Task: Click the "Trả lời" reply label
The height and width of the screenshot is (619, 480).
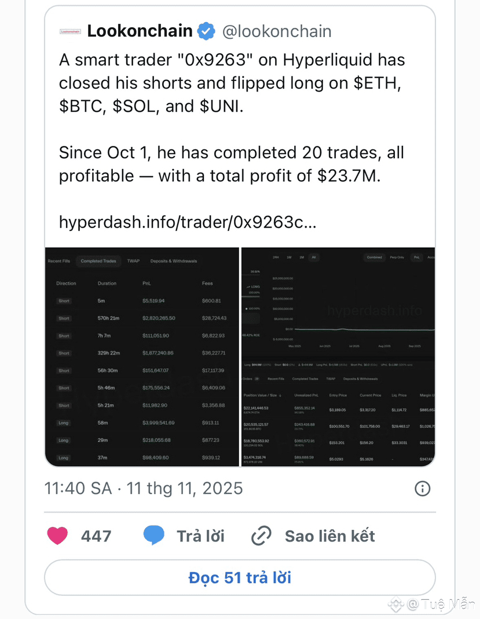Action: point(200,536)
